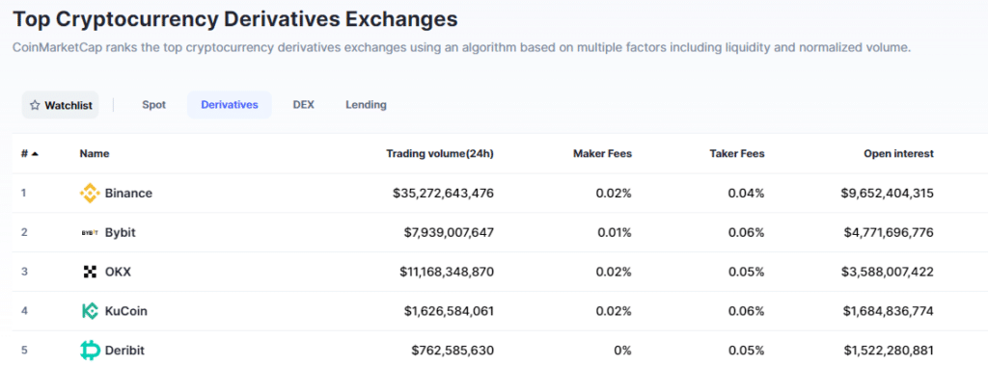Click the Bybit logo icon

click(x=90, y=233)
